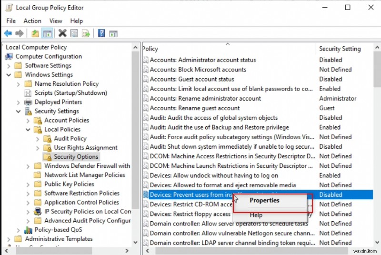Click the IP Security Policies icon
Screen dimensions: 381x255
point(38,212)
